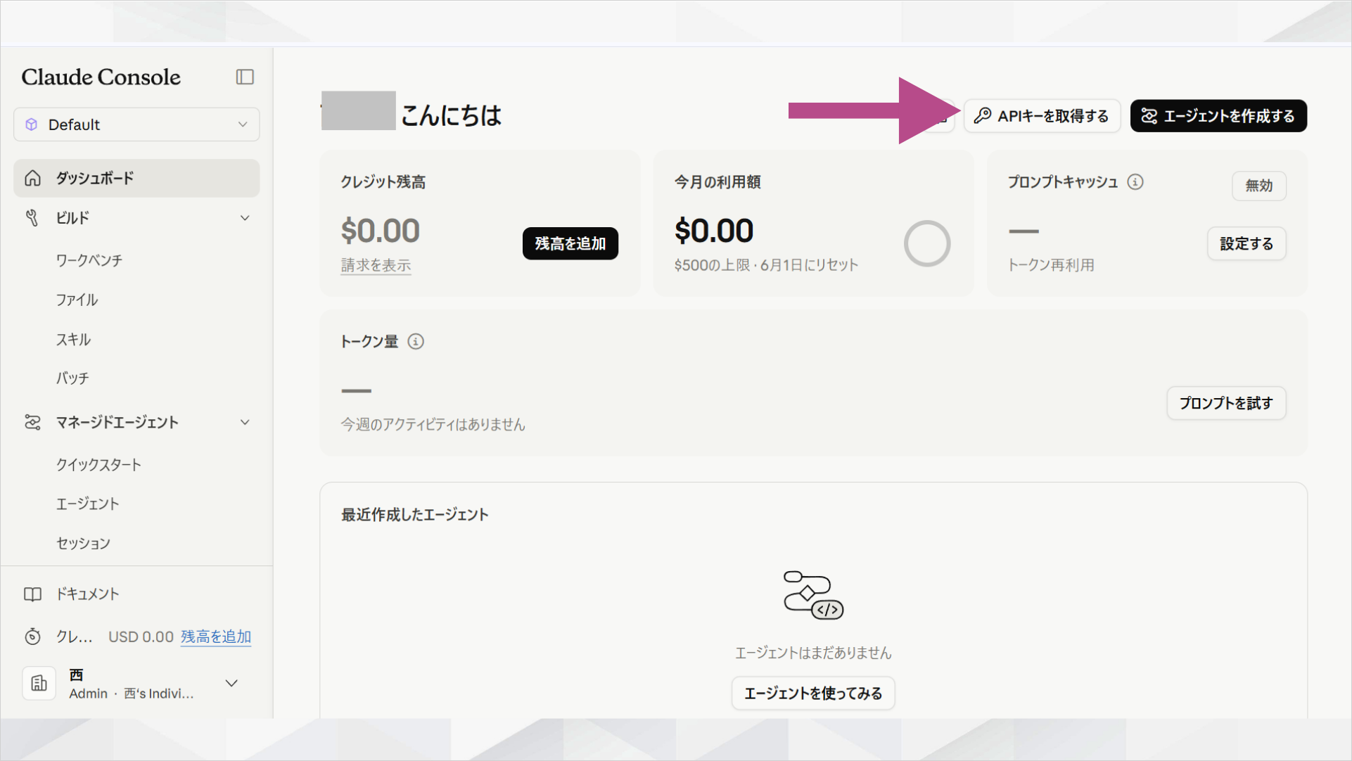Collapse the sidebar with the panel icon

(245, 77)
